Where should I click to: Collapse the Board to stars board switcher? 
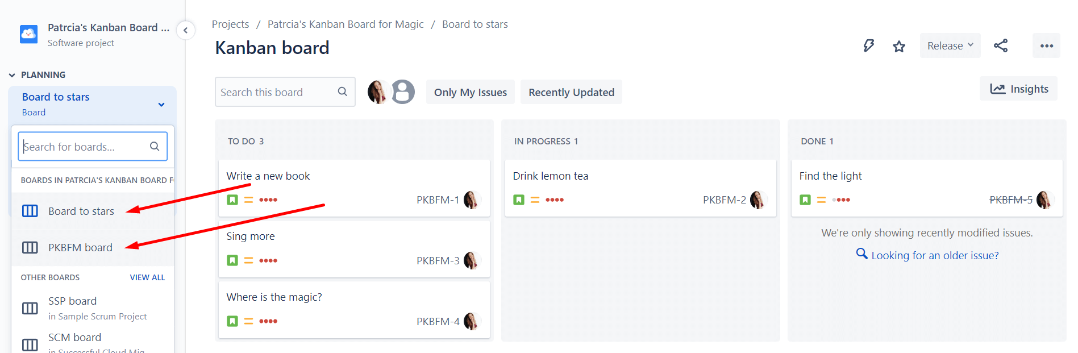(161, 104)
